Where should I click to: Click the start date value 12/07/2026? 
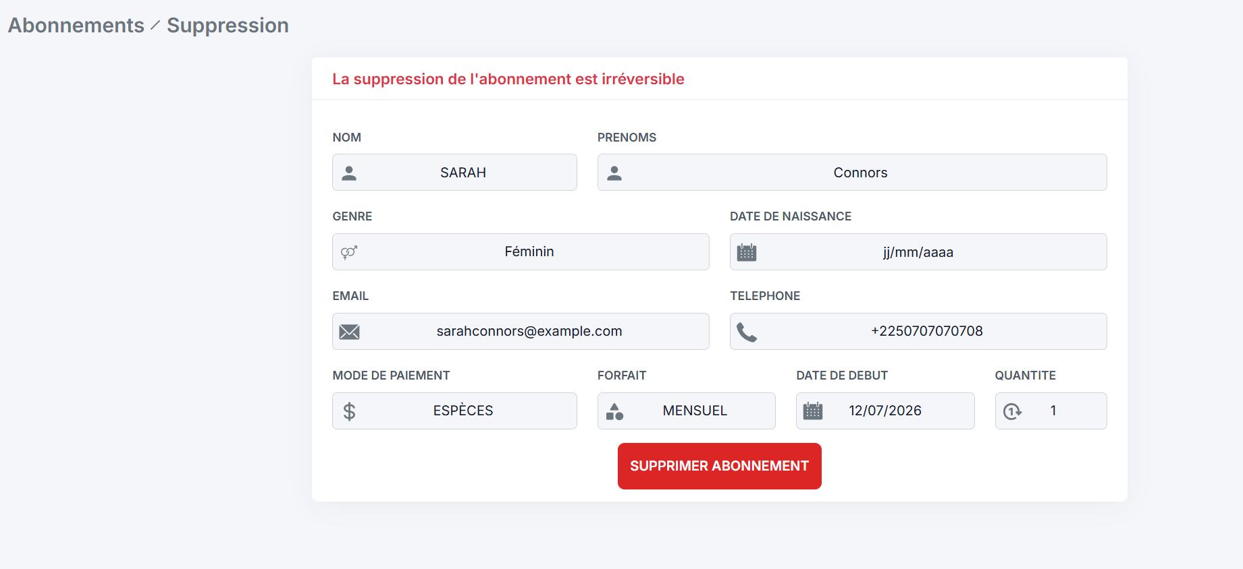tap(885, 411)
